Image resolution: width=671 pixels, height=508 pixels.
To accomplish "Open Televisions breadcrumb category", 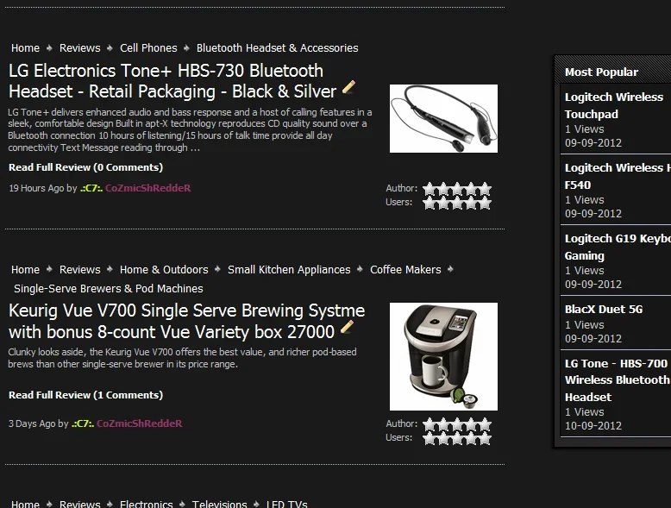I will 220,504.
